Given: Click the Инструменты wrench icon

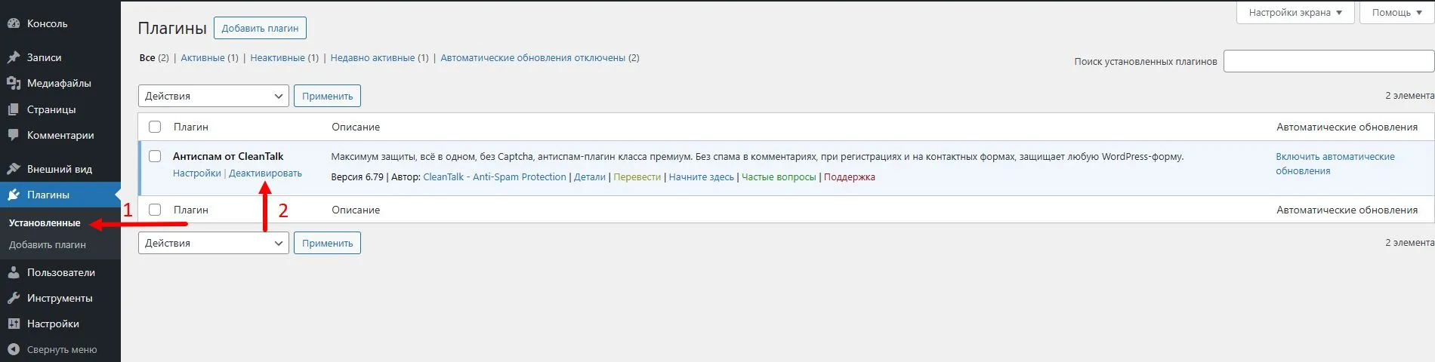Looking at the screenshot, I should (x=13, y=298).
